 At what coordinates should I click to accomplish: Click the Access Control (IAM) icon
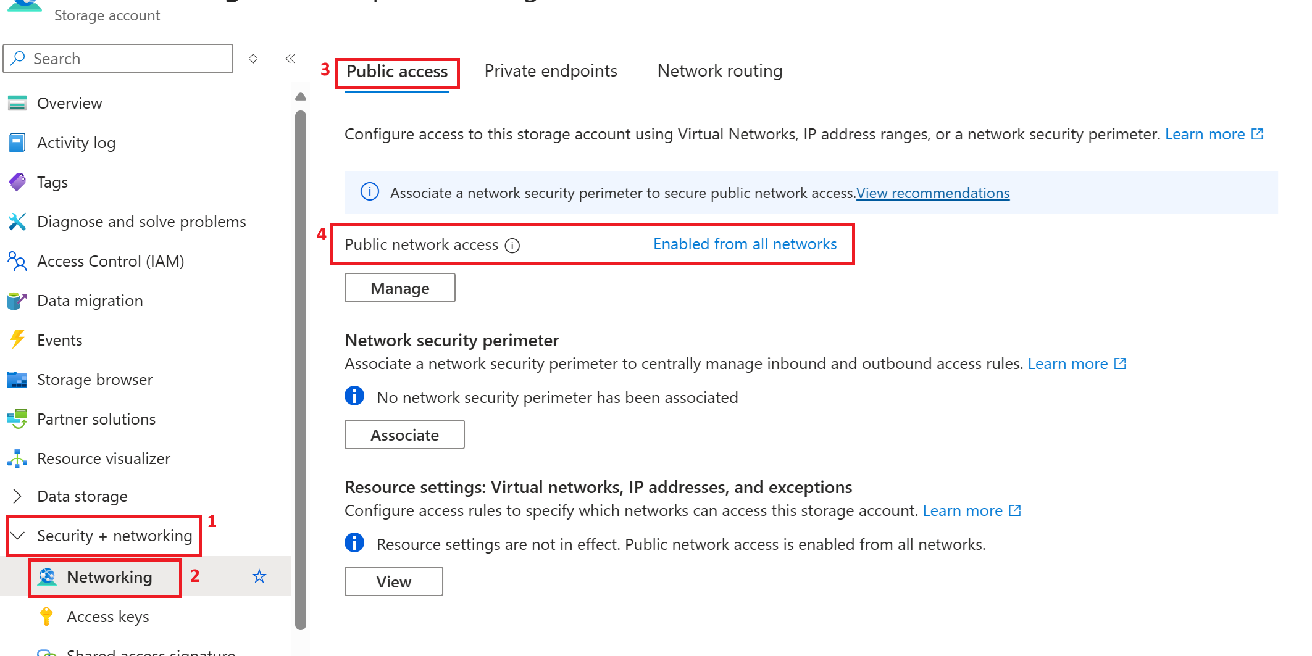point(17,261)
